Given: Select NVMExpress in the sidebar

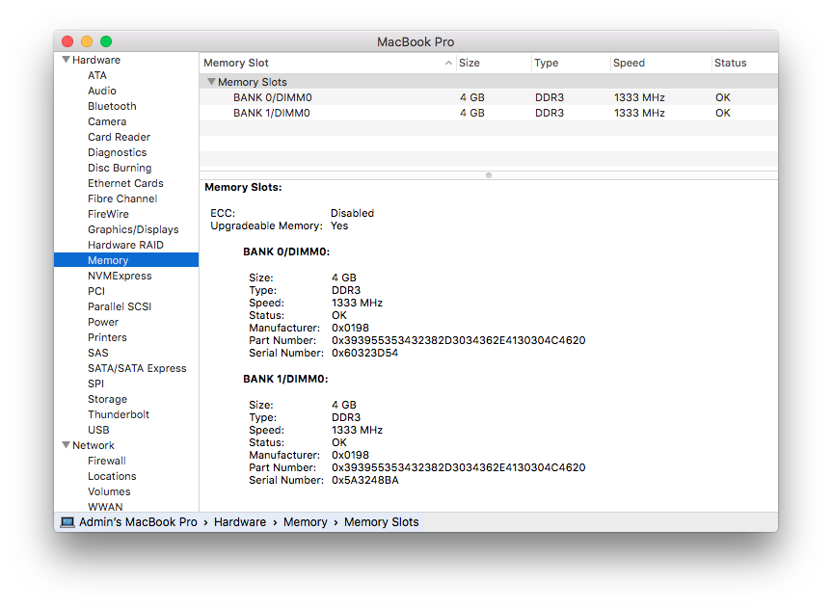Looking at the screenshot, I should pyautogui.click(x=120, y=276).
